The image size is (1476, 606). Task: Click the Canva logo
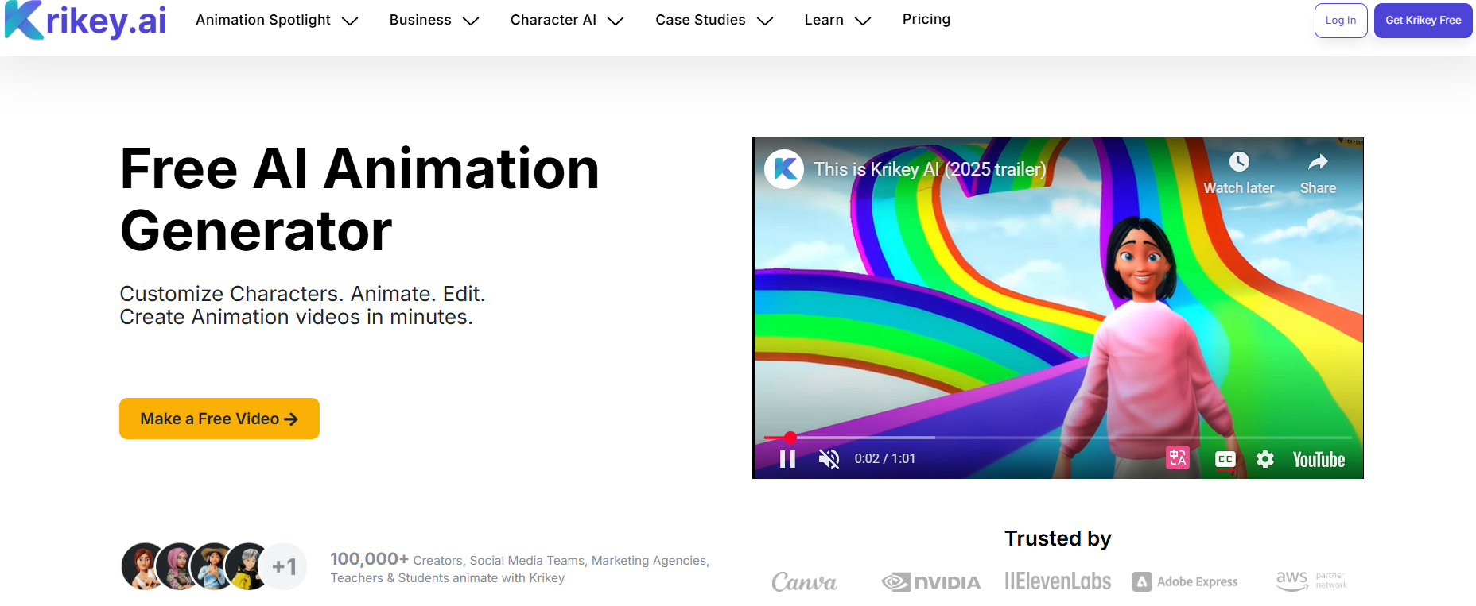coord(804,582)
